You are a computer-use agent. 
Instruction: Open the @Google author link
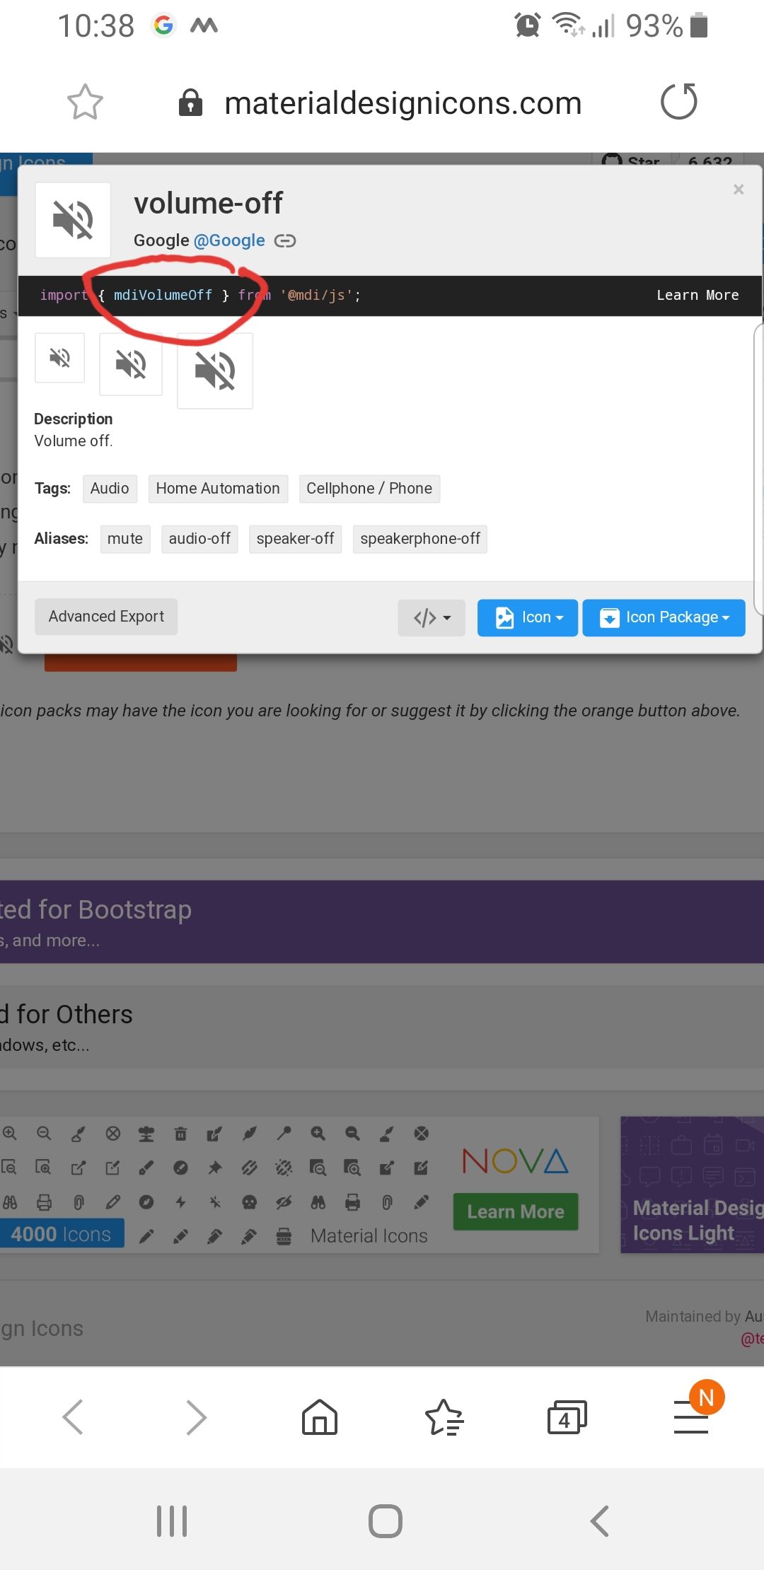pyautogui.click(x=229, y=240)
